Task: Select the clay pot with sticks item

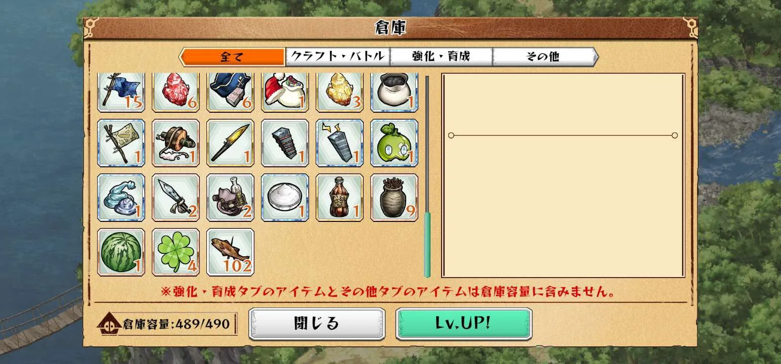Action: pyautogui.click(x=394, y=197)
